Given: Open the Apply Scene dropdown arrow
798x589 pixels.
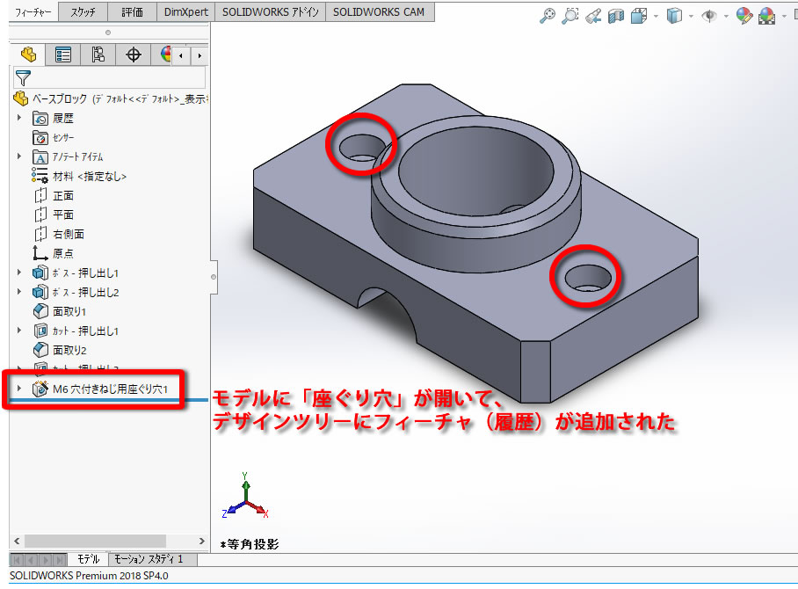Looking at the screenshot, I should pos(784,17).
